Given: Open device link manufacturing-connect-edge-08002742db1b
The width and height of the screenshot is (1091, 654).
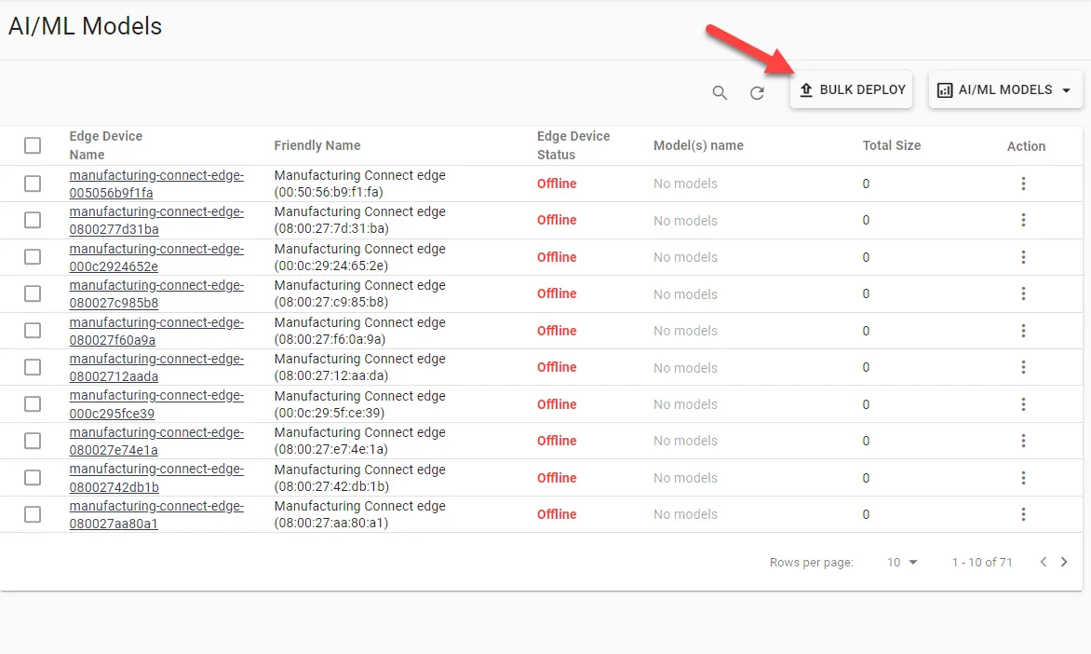Looking at the screenshot, I should [x=156, y=478].
